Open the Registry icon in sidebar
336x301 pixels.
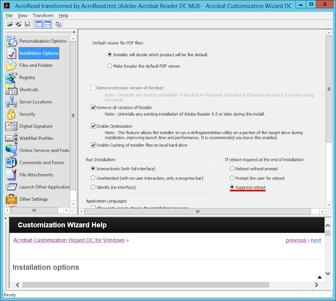coord(11,78)
